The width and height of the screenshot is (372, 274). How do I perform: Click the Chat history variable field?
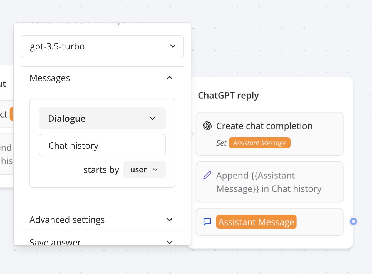(102, 145)
